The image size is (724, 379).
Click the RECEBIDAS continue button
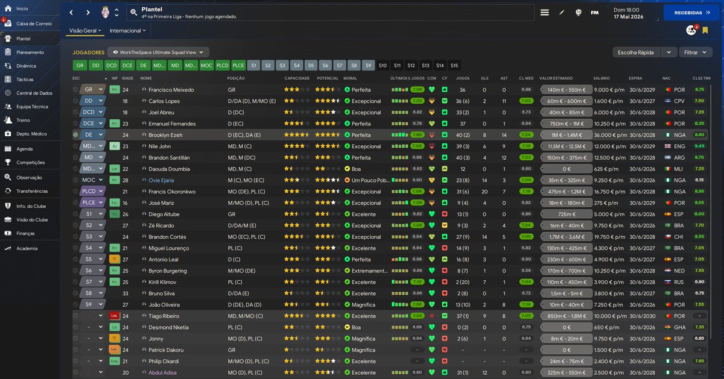coord(691,12)
